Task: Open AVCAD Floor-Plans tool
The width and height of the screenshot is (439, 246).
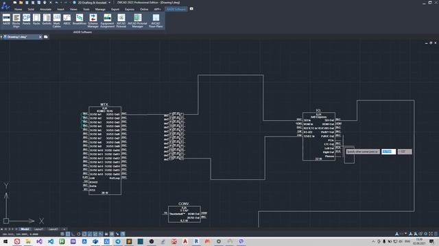Action: point(156,20)
